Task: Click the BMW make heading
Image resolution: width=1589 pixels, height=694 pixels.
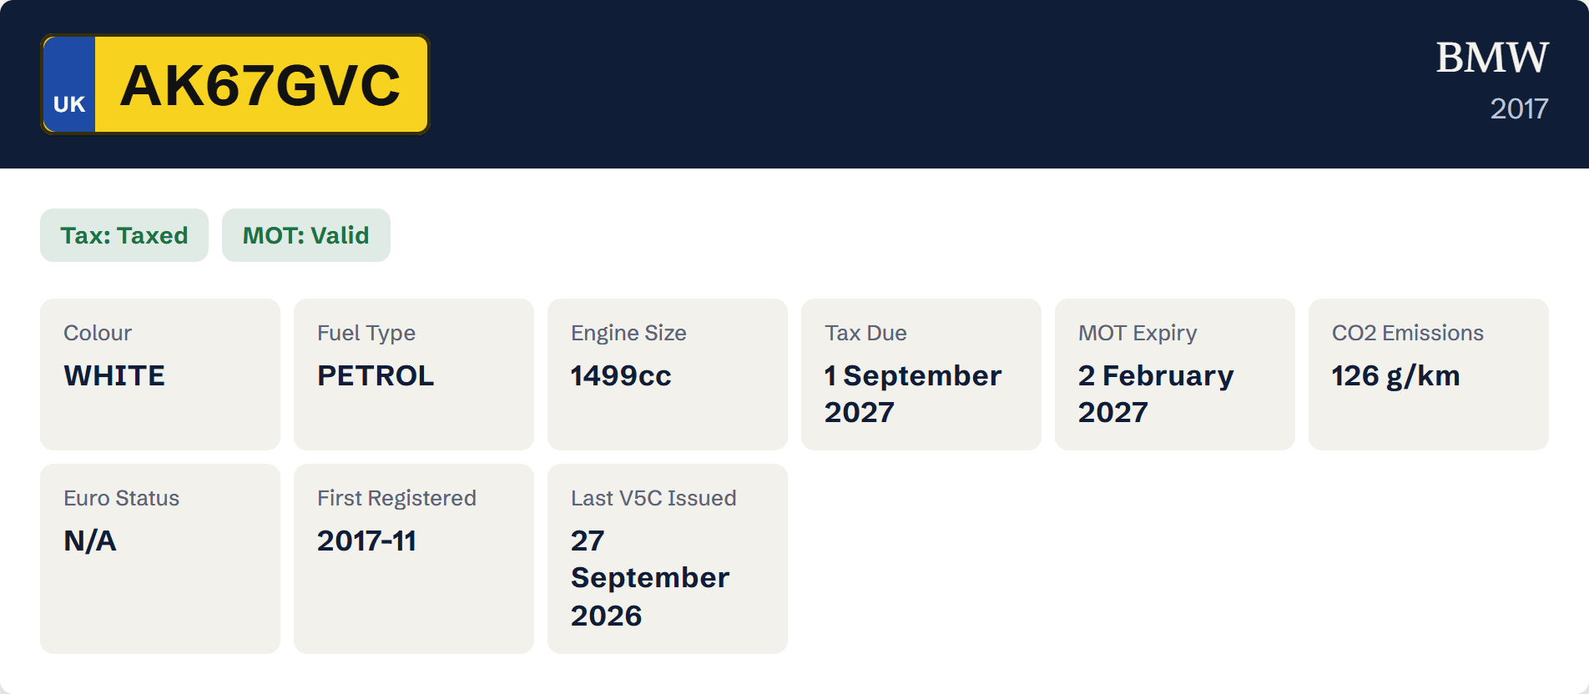Action: pyautogui.click(x=1491, y=58)
